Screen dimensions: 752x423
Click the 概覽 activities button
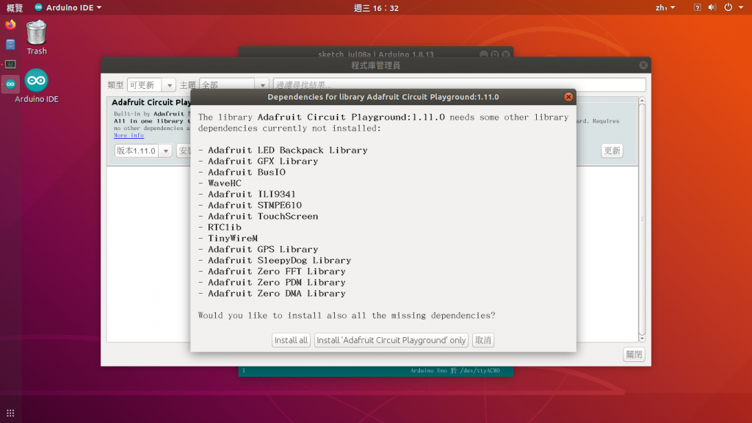15,7
